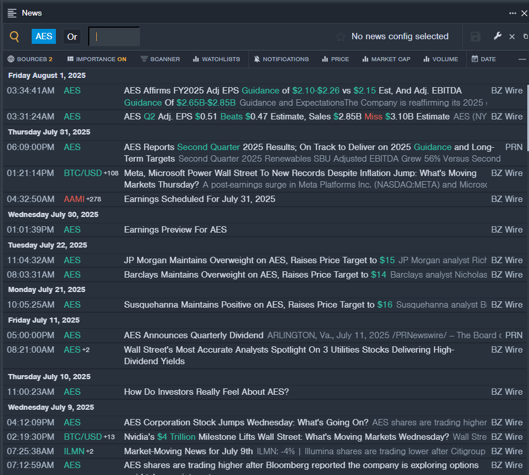This screenshot has width=529, height=475.
Task: Click the star favorite config icon
Action: click(x=341, y=36)
